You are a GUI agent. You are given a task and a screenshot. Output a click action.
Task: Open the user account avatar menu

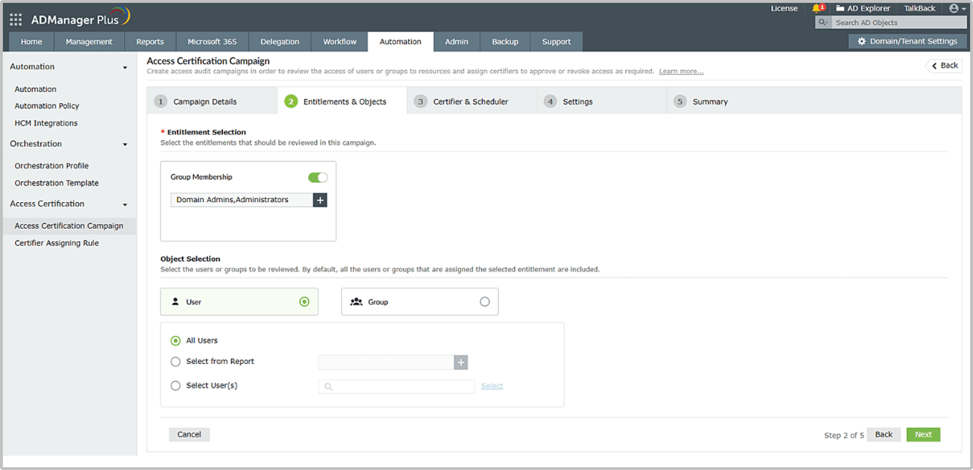(x=957, y=8)
